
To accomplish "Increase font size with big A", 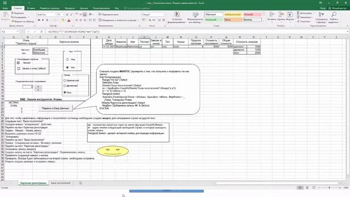I will [x=67, y=15].
